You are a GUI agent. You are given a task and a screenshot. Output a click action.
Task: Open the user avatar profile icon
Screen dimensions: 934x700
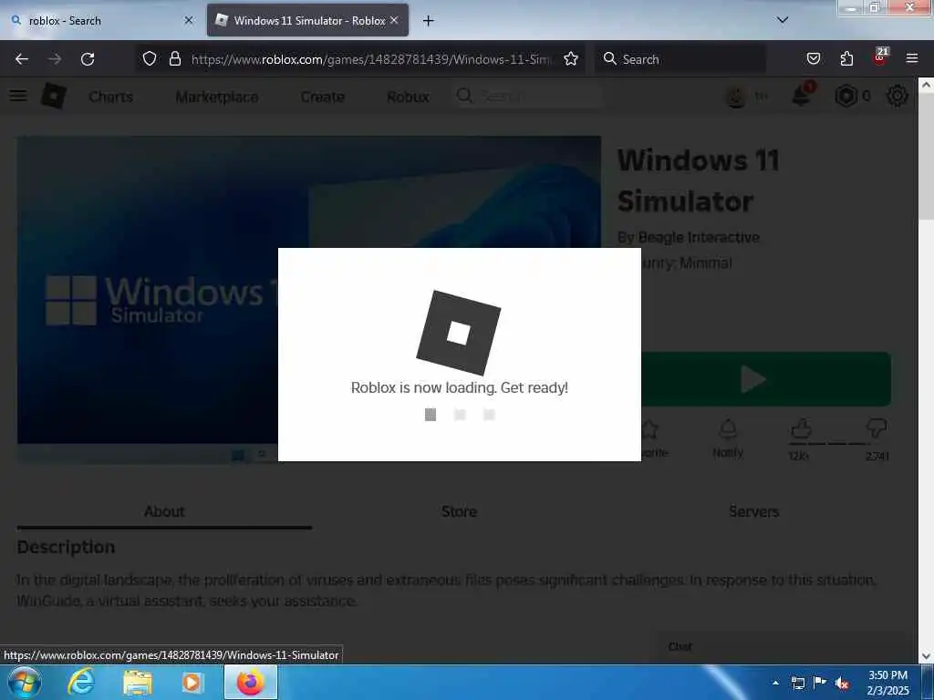click(736, 97)
